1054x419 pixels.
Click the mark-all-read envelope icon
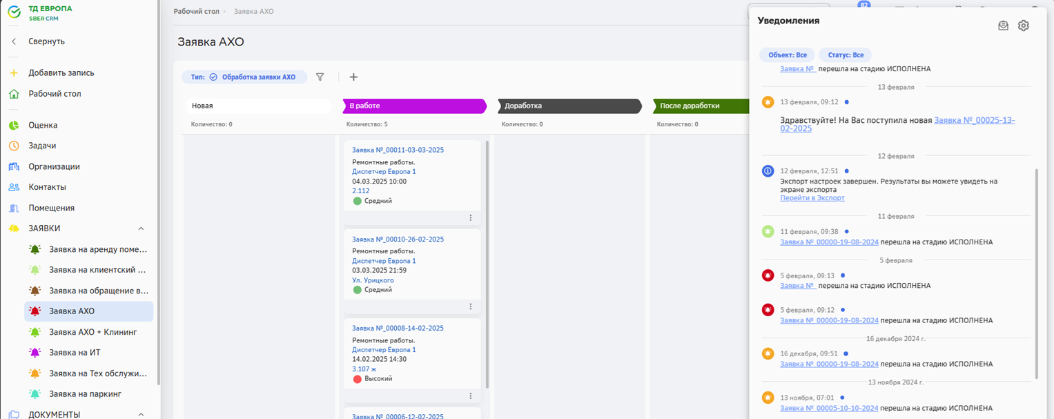click(1003, 26)
